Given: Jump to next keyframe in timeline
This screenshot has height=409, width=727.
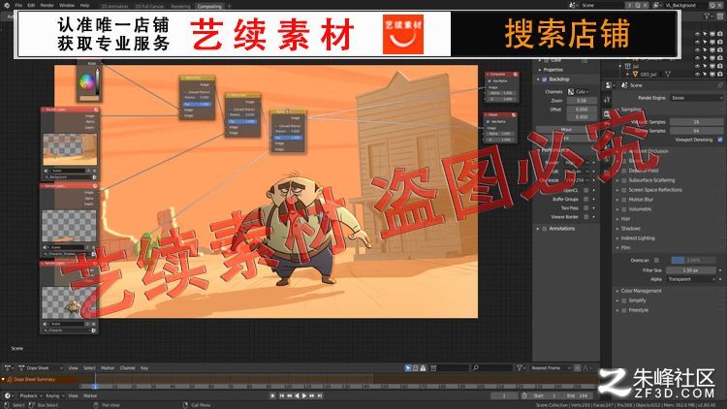Looking at the screenshot, I should [312, 395].
